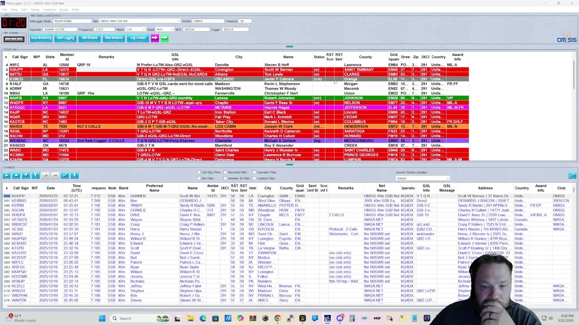
Task: Click the County column header in Checkins table
Action: 365,57
